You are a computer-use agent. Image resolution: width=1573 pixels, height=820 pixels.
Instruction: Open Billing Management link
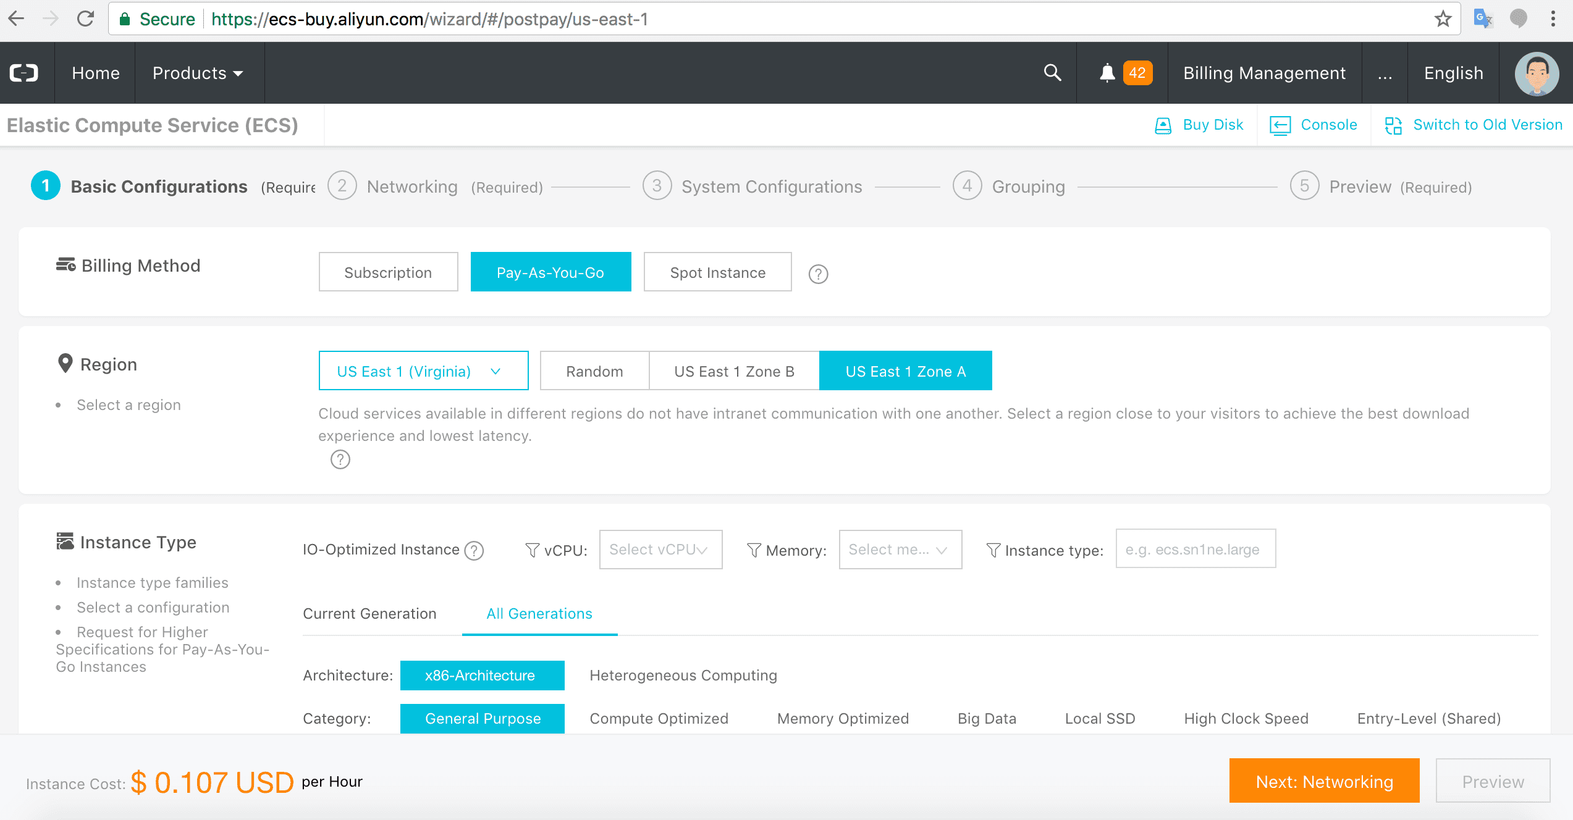pyautogui.click(x=1264, y=73)
